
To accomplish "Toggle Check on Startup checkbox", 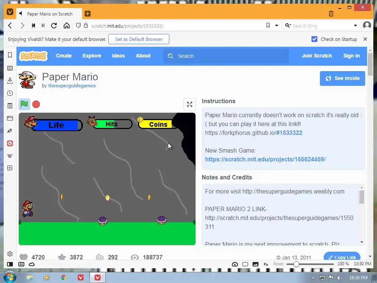I will pyautogui.click(x=314, y=39).
